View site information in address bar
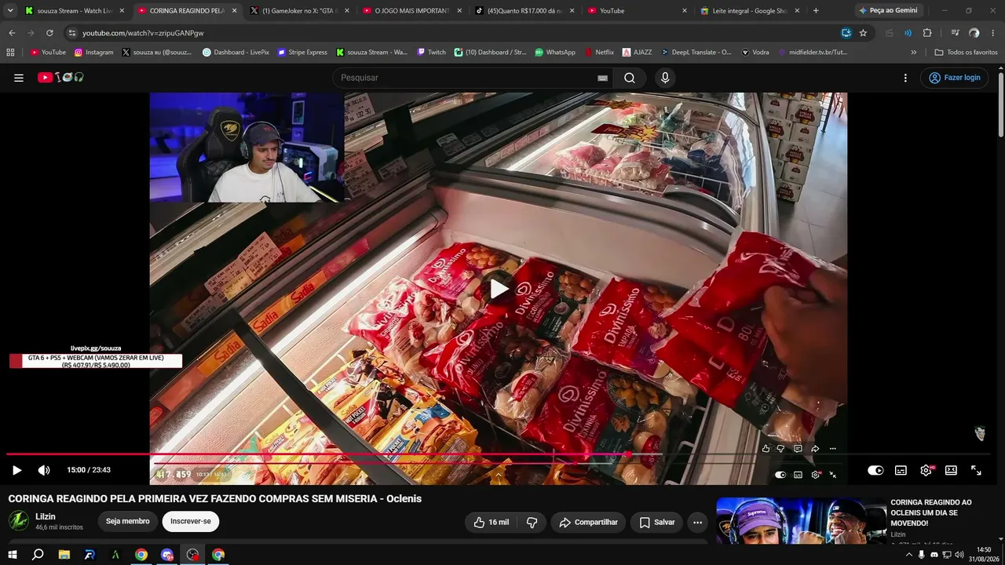The height and width of the screenshot is (565, 1005). [x=71, y=33]
